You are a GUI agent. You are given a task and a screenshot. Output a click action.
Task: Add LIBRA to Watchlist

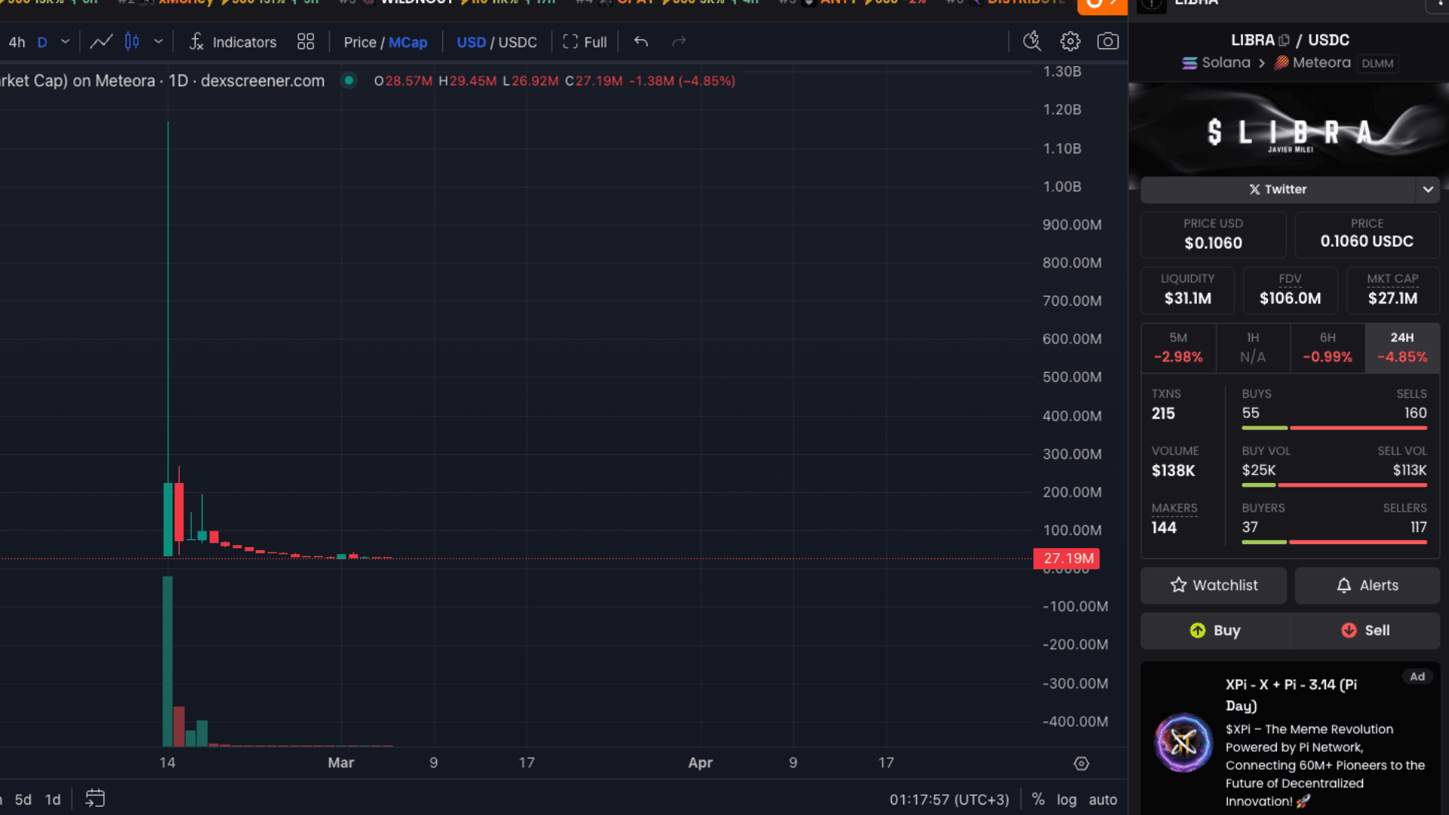tap(1214, 585)
